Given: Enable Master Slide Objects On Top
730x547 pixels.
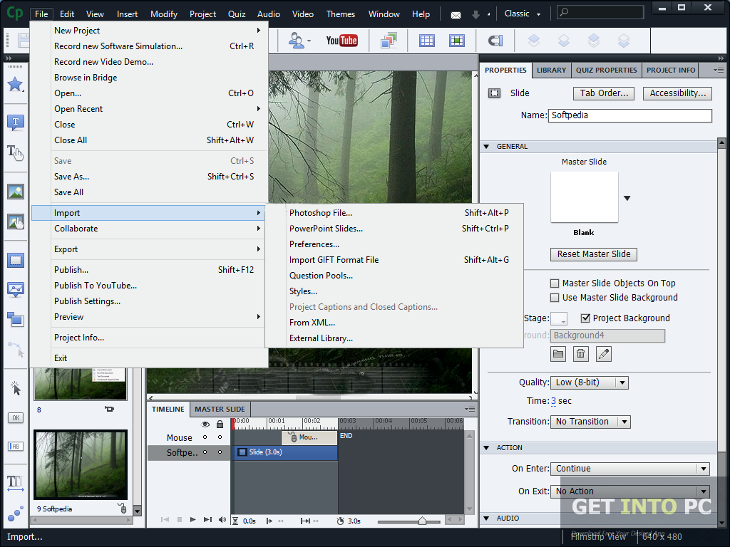Looking at the screenshot, I should [555, 283].
